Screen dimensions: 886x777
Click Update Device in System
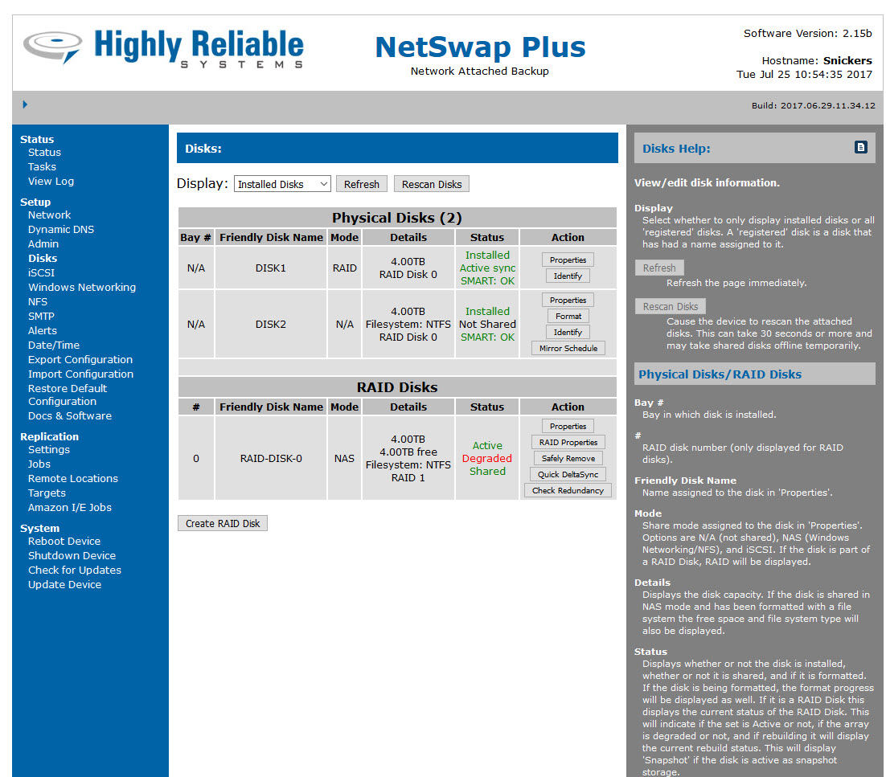tap(65, 585)
